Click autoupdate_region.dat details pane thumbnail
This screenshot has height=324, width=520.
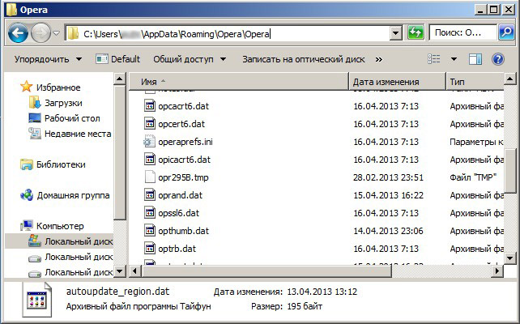[x=37, y=300]
